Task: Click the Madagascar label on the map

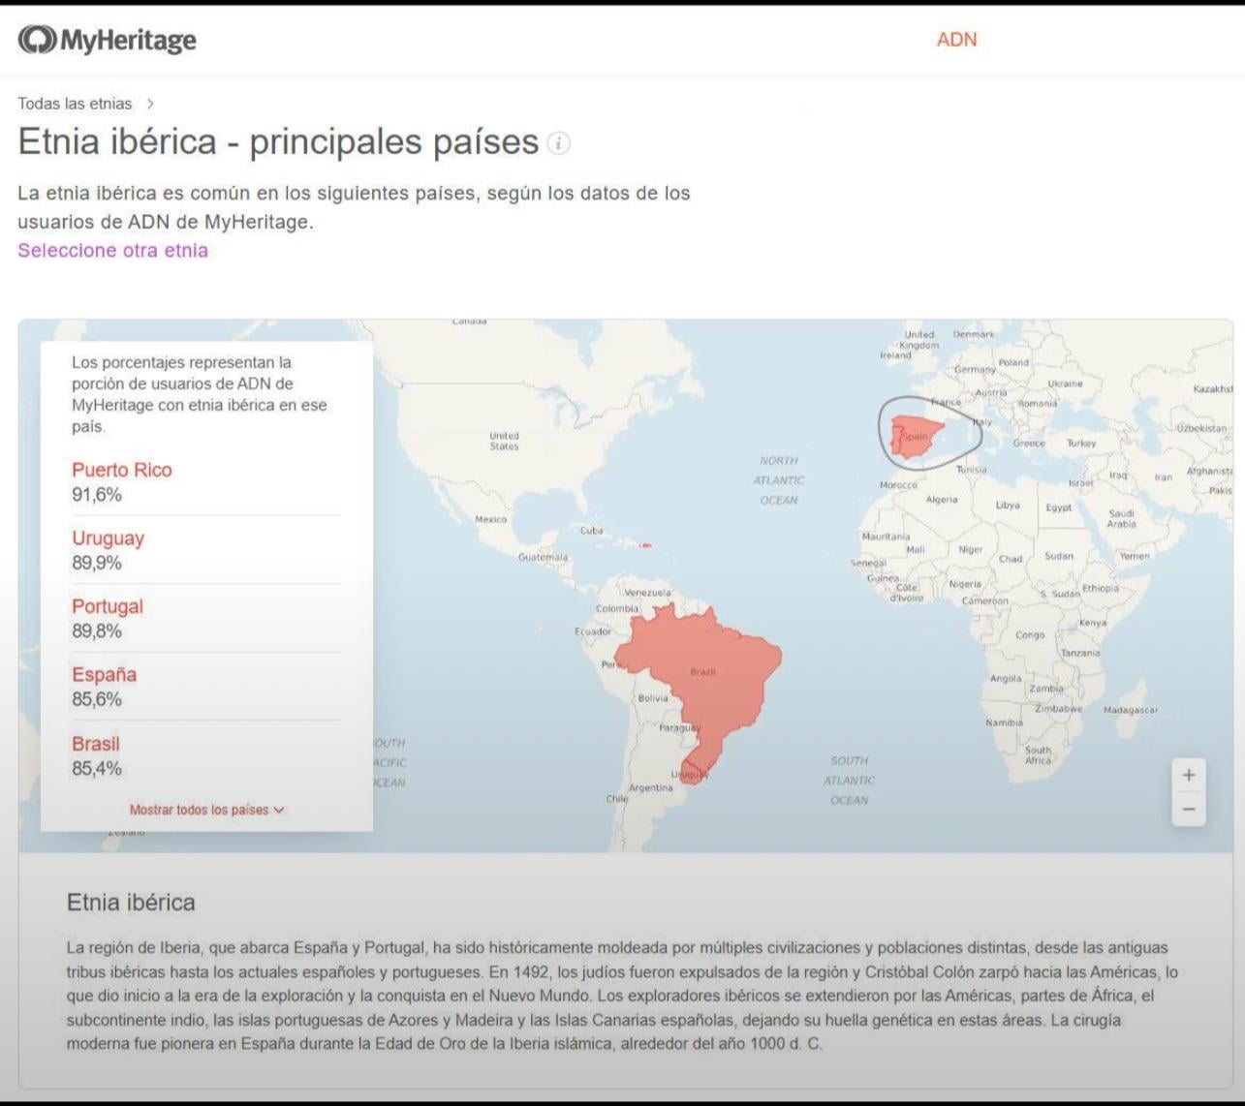Action: click(x=1131, y=710)
